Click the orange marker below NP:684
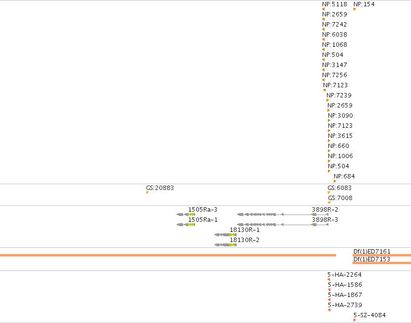 pyautogui.click(x=335, y=181)
